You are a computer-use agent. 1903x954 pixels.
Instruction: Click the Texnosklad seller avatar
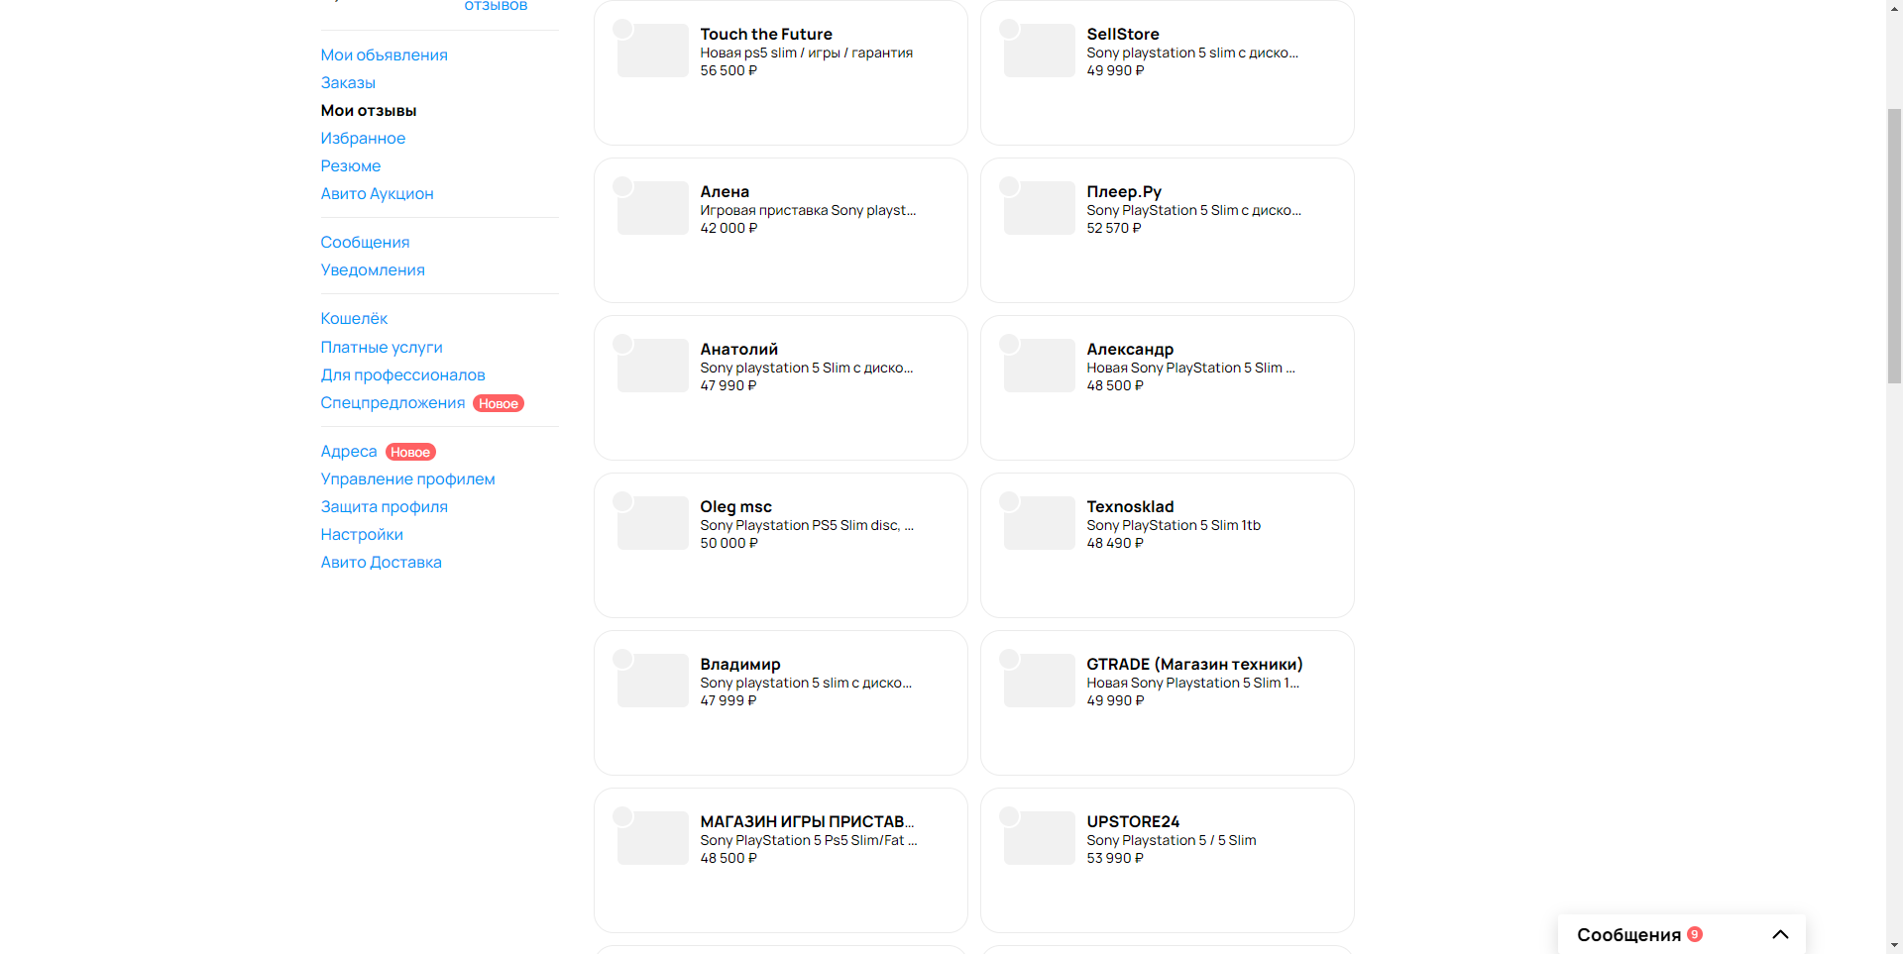click(x=1009, y=501)
